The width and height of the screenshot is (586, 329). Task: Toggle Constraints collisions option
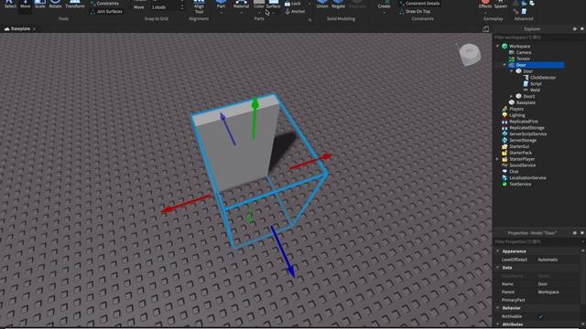104,4
